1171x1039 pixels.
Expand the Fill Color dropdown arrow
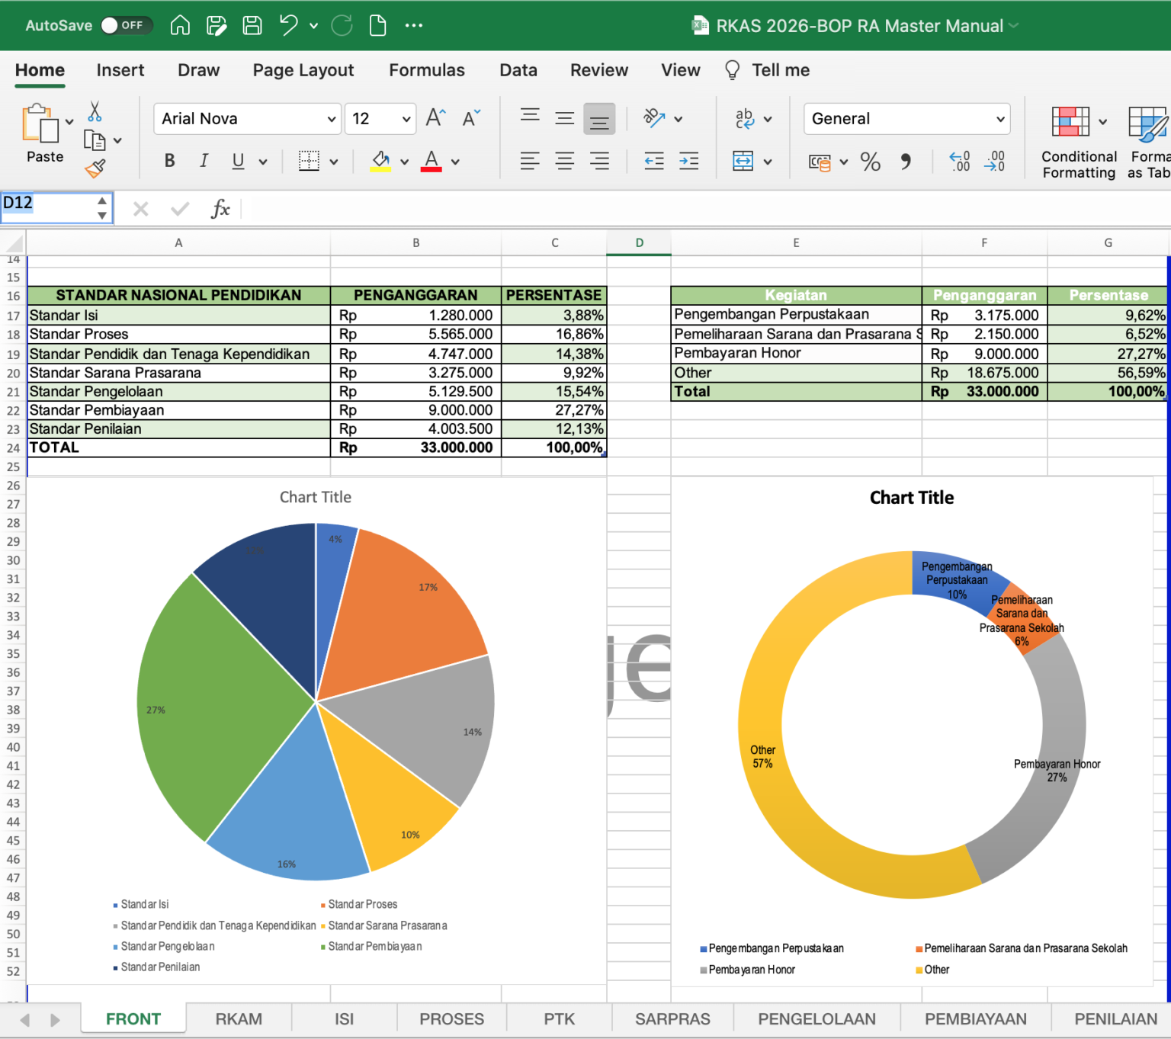404,161
